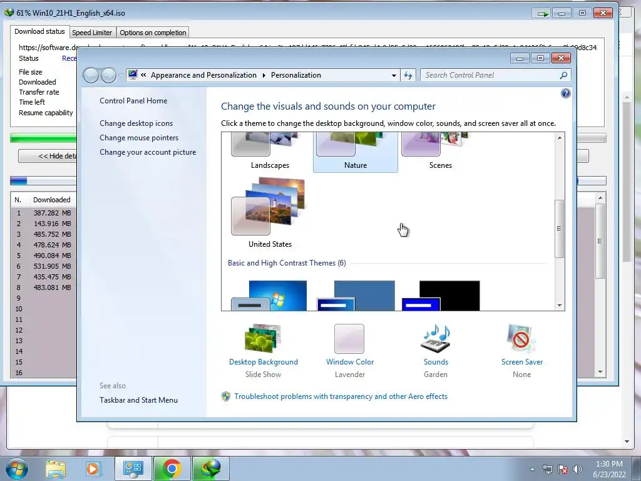Select the blue Windows Classic theme thumbnail
The image size is (641, 481).
pos(356,296)
